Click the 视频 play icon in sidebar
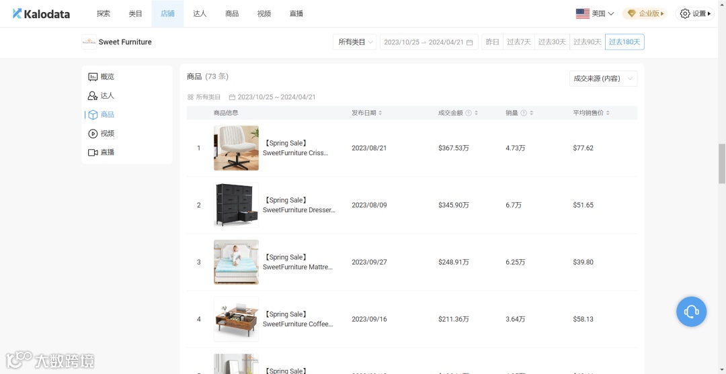 (x=93, y=134)
